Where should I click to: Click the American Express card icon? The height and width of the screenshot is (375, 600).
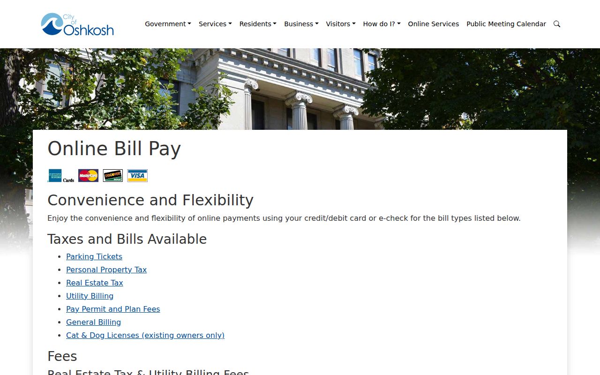(61, 176)
